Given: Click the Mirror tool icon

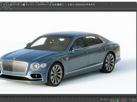Looking at the screenshot, I should (48, 5).
